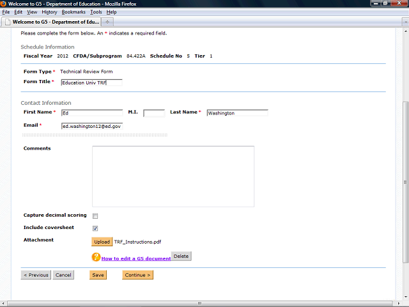
Task: Click the scroll down arrow
Action: coord(406,297)
